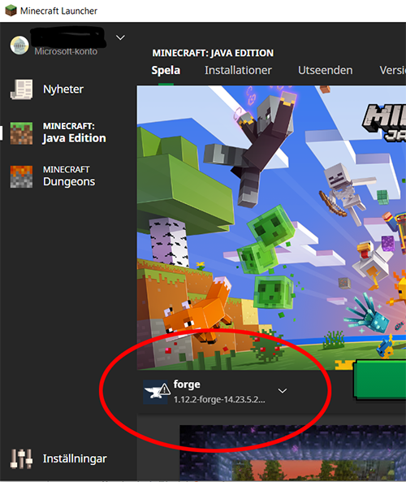The height and width of the screenshot is (482, 406).
Task: Open the Nyheter news icon
Action: pyautogui.click(x=21, y=89)
